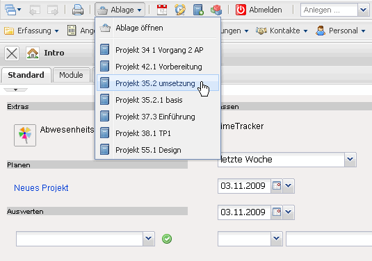Open the calendar icon in toolbar
Image resolution: width=372 pixels, height=261 pixels.
click(162, 10)
